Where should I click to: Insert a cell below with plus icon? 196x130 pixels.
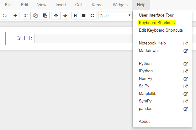coord(15,16)
